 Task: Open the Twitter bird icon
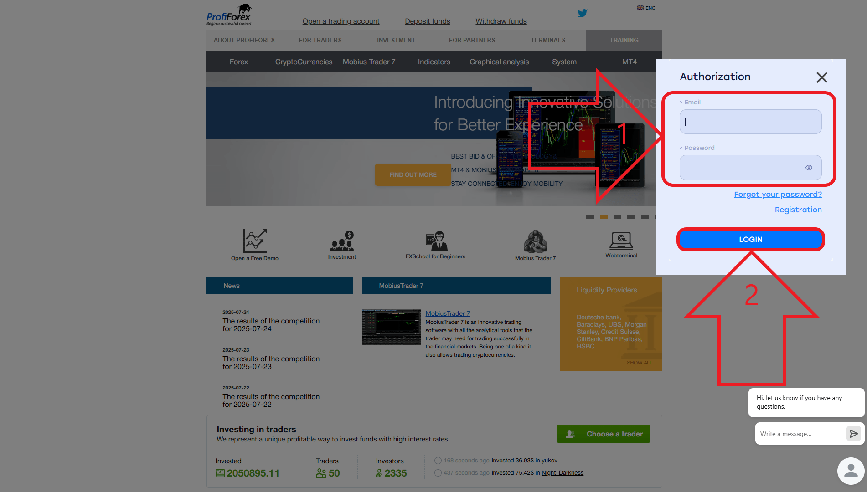(x=582, y=13)
